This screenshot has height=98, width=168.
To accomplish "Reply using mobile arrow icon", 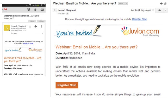I will coord(36,26).
